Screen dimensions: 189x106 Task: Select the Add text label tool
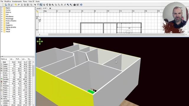tap(53, 5)
